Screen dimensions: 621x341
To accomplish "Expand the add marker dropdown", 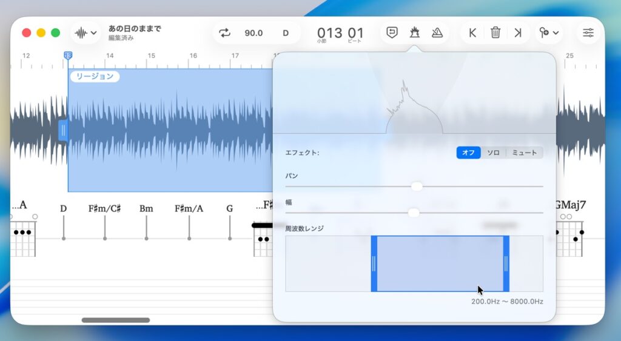I will click(549, 33).
